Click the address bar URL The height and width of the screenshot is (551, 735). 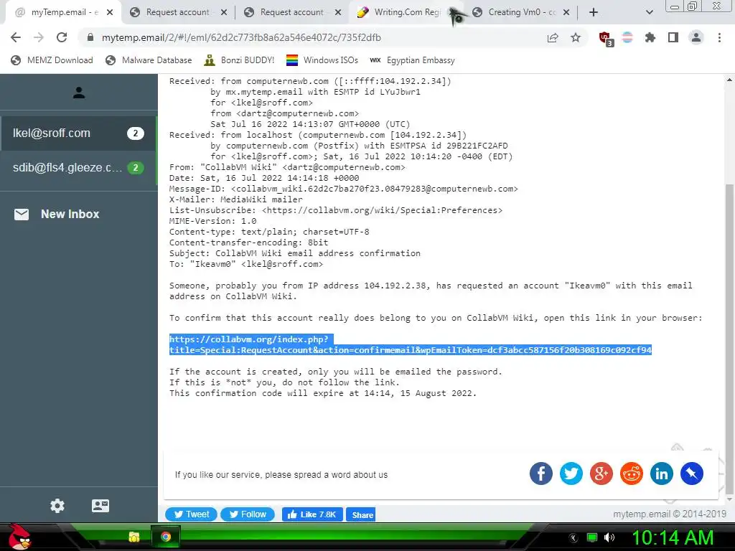coord(241,37)
